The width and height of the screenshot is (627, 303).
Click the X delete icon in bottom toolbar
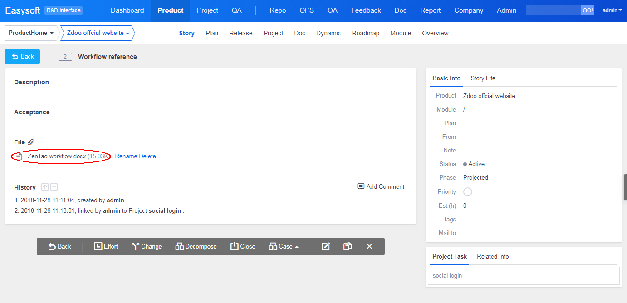(x=369, y=246)
